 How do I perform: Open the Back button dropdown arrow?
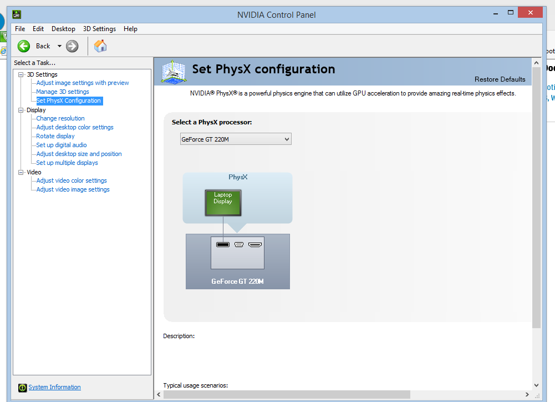click(59, 46)
